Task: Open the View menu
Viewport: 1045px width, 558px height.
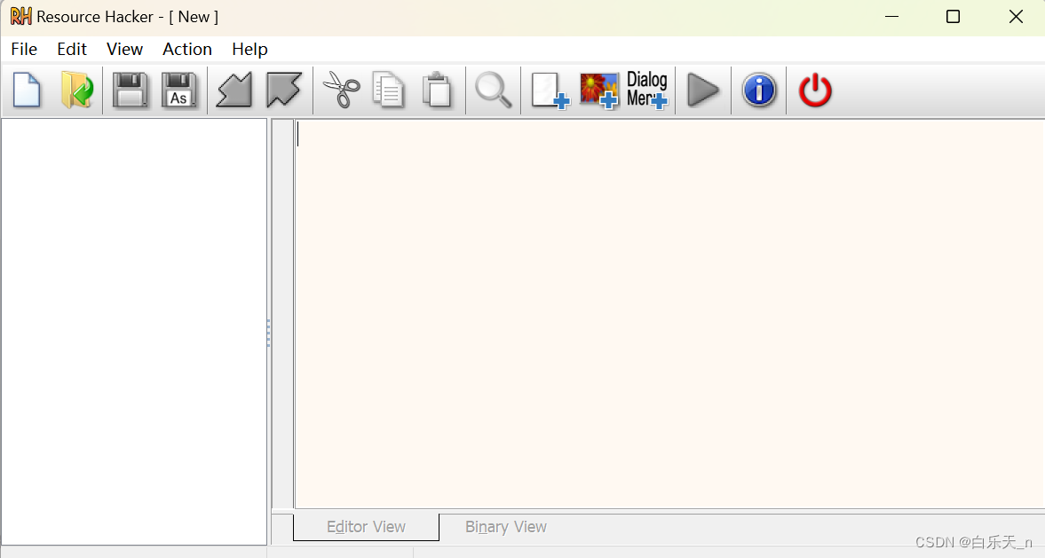Action: 124,50
